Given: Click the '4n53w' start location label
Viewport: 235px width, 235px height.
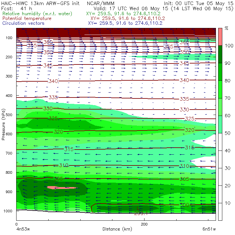Looking at the screenshot, I should click(23, 229).
